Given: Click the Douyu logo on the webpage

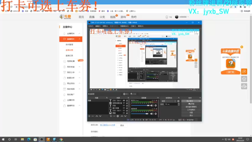Looking at the screenshot, I should (x=65, y=17).
